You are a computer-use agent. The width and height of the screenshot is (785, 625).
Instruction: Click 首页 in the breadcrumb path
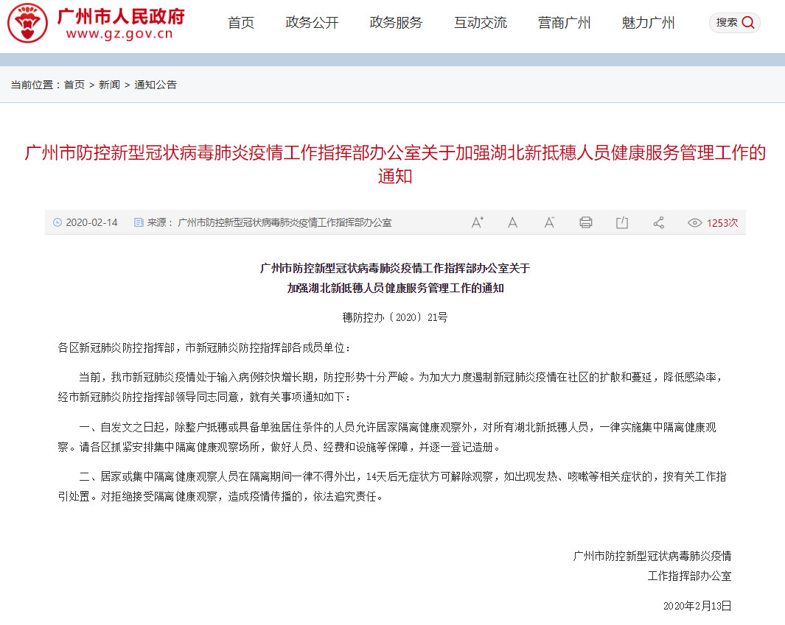coord(74,85)
